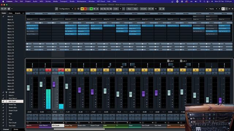The image size is (234, 131).
Task: Click the green Read automation toolbar button
Action: point(91,9)
